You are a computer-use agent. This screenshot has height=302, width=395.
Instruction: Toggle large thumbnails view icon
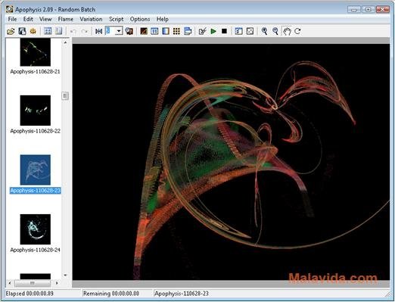pos(48,31)
